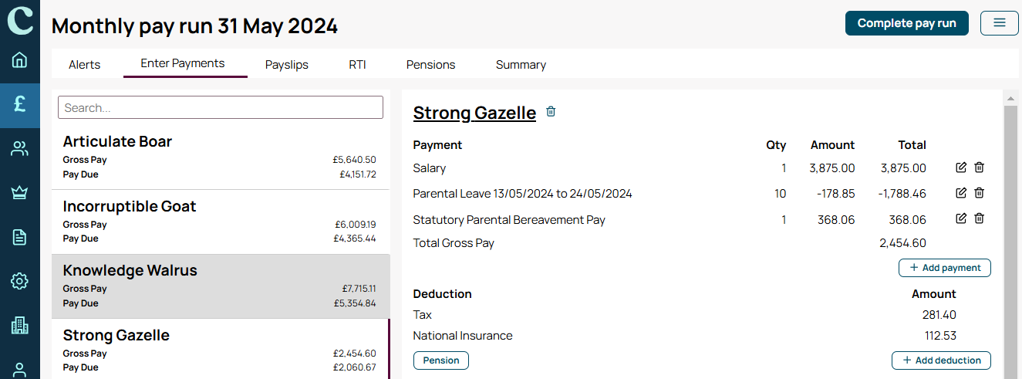Open the Employees people icon in sidebar
This screenshot has width=1022, height=379.
(x=20, y=149)
